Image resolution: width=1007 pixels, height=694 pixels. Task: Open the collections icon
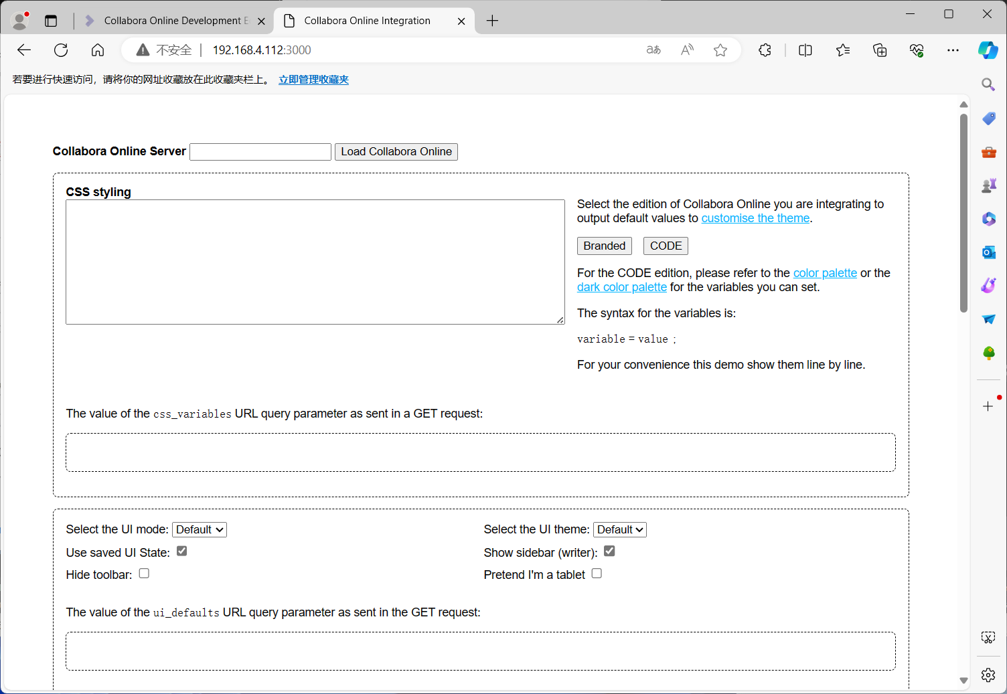[880, 50]
